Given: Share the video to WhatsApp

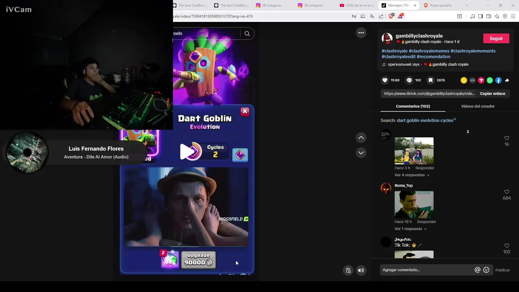Looking at the screenshot, I should click(490, 80).
